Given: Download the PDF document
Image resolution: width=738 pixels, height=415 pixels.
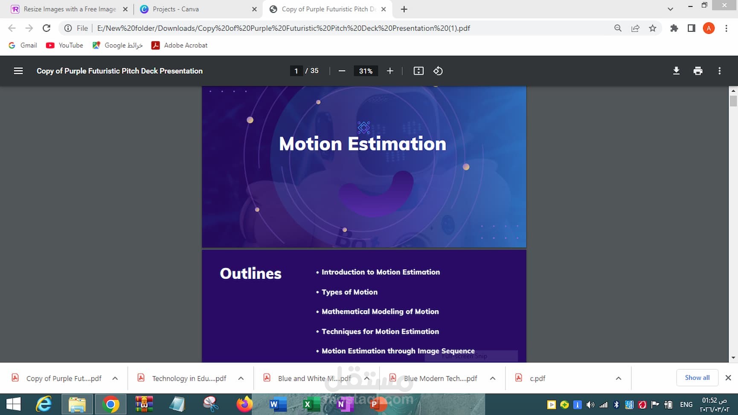Looking at the screenshot, I should 676,71.
